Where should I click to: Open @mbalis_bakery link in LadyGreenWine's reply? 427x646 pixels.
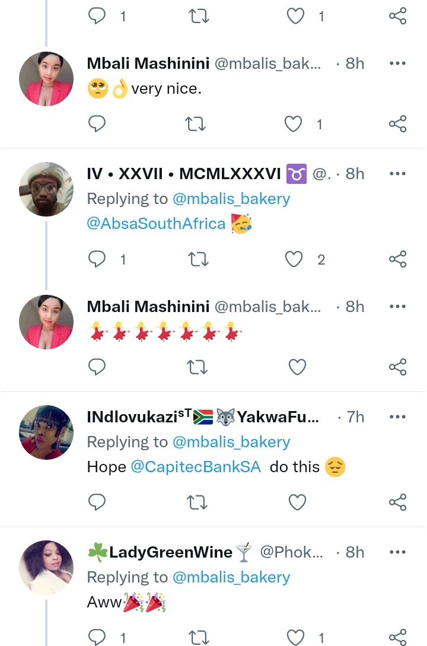click(231, 577)
